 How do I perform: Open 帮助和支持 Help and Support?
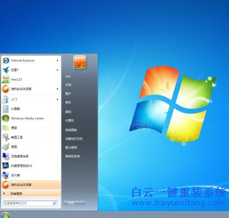point(72,157)
